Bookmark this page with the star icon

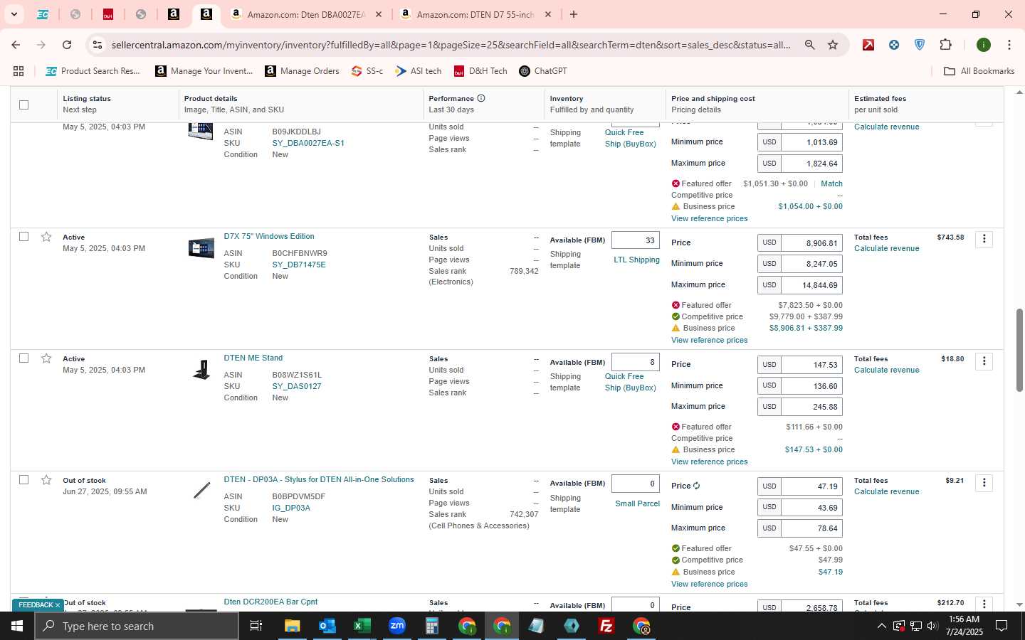pyautogui.click(x=833, y=45)
